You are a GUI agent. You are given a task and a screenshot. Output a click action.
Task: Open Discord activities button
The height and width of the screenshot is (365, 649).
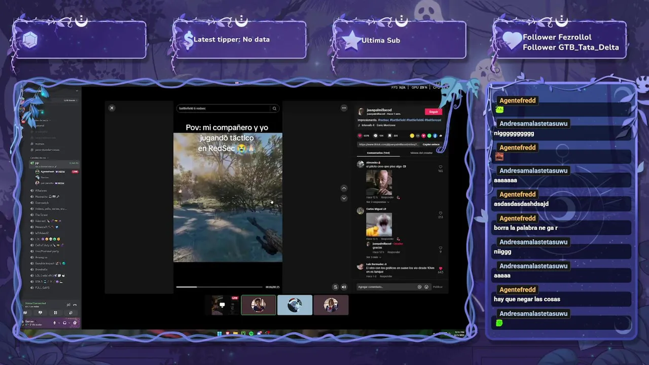point(55,313)
